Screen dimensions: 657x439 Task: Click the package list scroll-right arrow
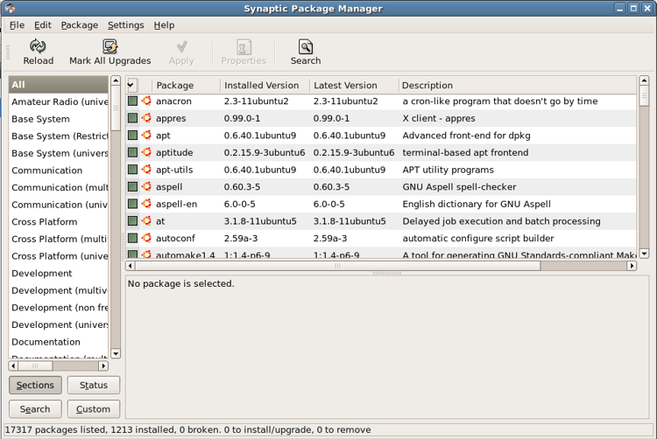632,266
